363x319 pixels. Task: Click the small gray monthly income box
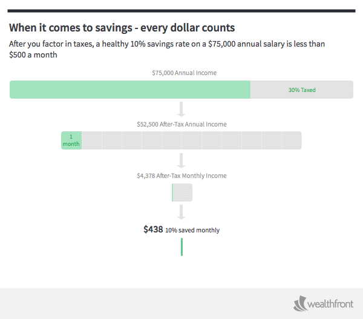pyautogui.click(x=183, y=192)
